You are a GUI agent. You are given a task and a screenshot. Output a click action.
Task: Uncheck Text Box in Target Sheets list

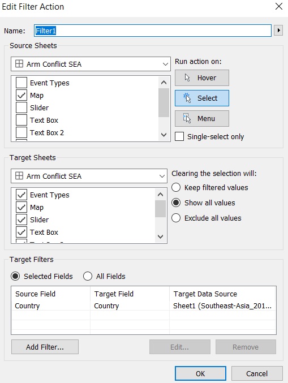tap(22, 232)
